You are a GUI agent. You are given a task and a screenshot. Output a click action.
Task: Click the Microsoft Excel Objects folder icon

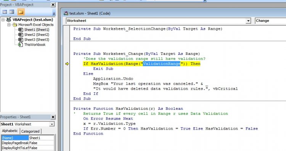[x=15, y=25]
